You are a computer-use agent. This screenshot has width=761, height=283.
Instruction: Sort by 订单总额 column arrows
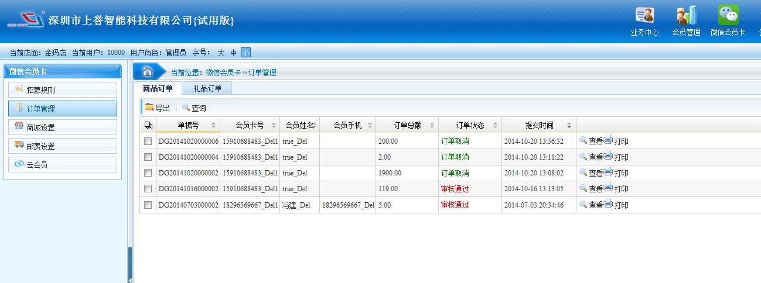coord(432,125)
